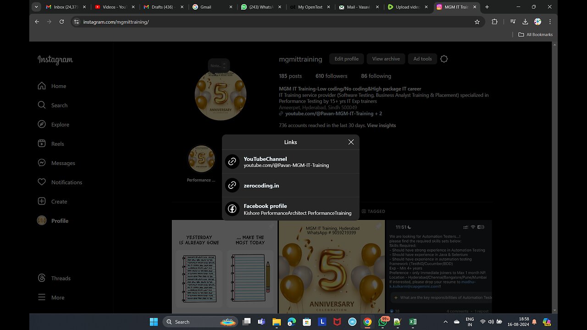
Task: Click View insights link
Action: point(381,126)
